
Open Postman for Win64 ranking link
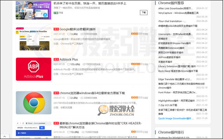click(174, 138)
